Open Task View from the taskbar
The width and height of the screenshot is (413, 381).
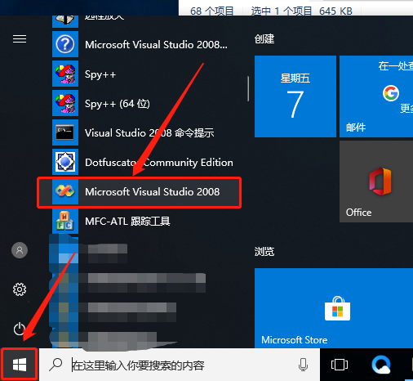click(x=340, y=365)
